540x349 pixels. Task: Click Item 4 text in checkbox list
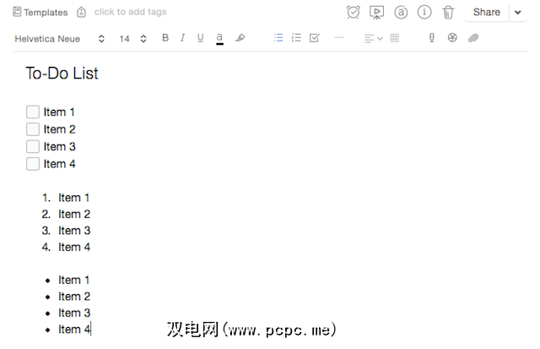pos(59,164)
